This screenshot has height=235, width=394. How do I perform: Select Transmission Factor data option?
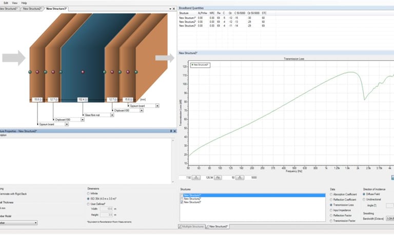coord(331,221)
